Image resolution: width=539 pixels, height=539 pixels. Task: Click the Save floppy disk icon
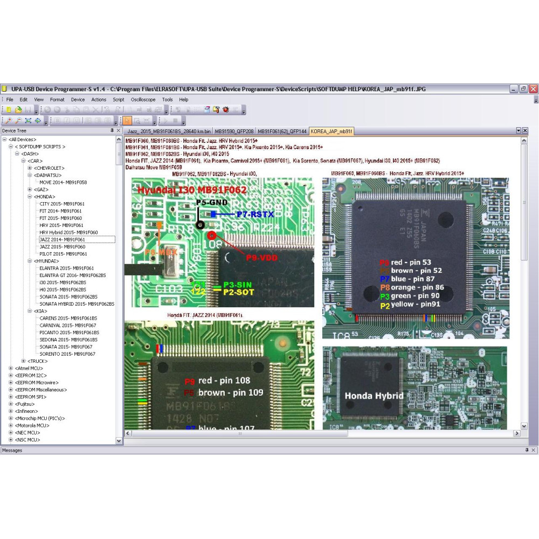tap(28, 109)
